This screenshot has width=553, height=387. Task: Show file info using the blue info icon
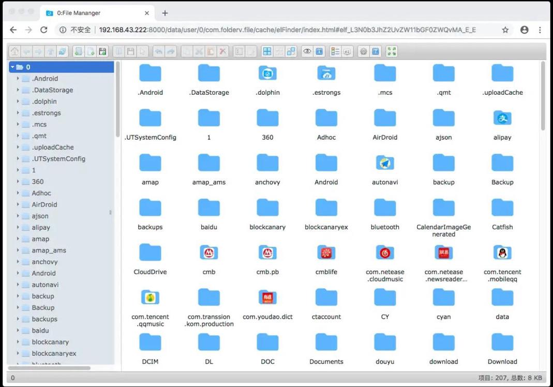[x=319, y=51]
